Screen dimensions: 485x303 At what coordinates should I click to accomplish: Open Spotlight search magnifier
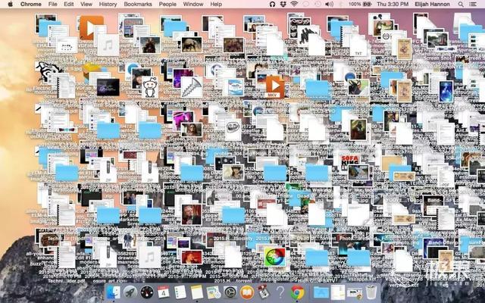point(461,4)
